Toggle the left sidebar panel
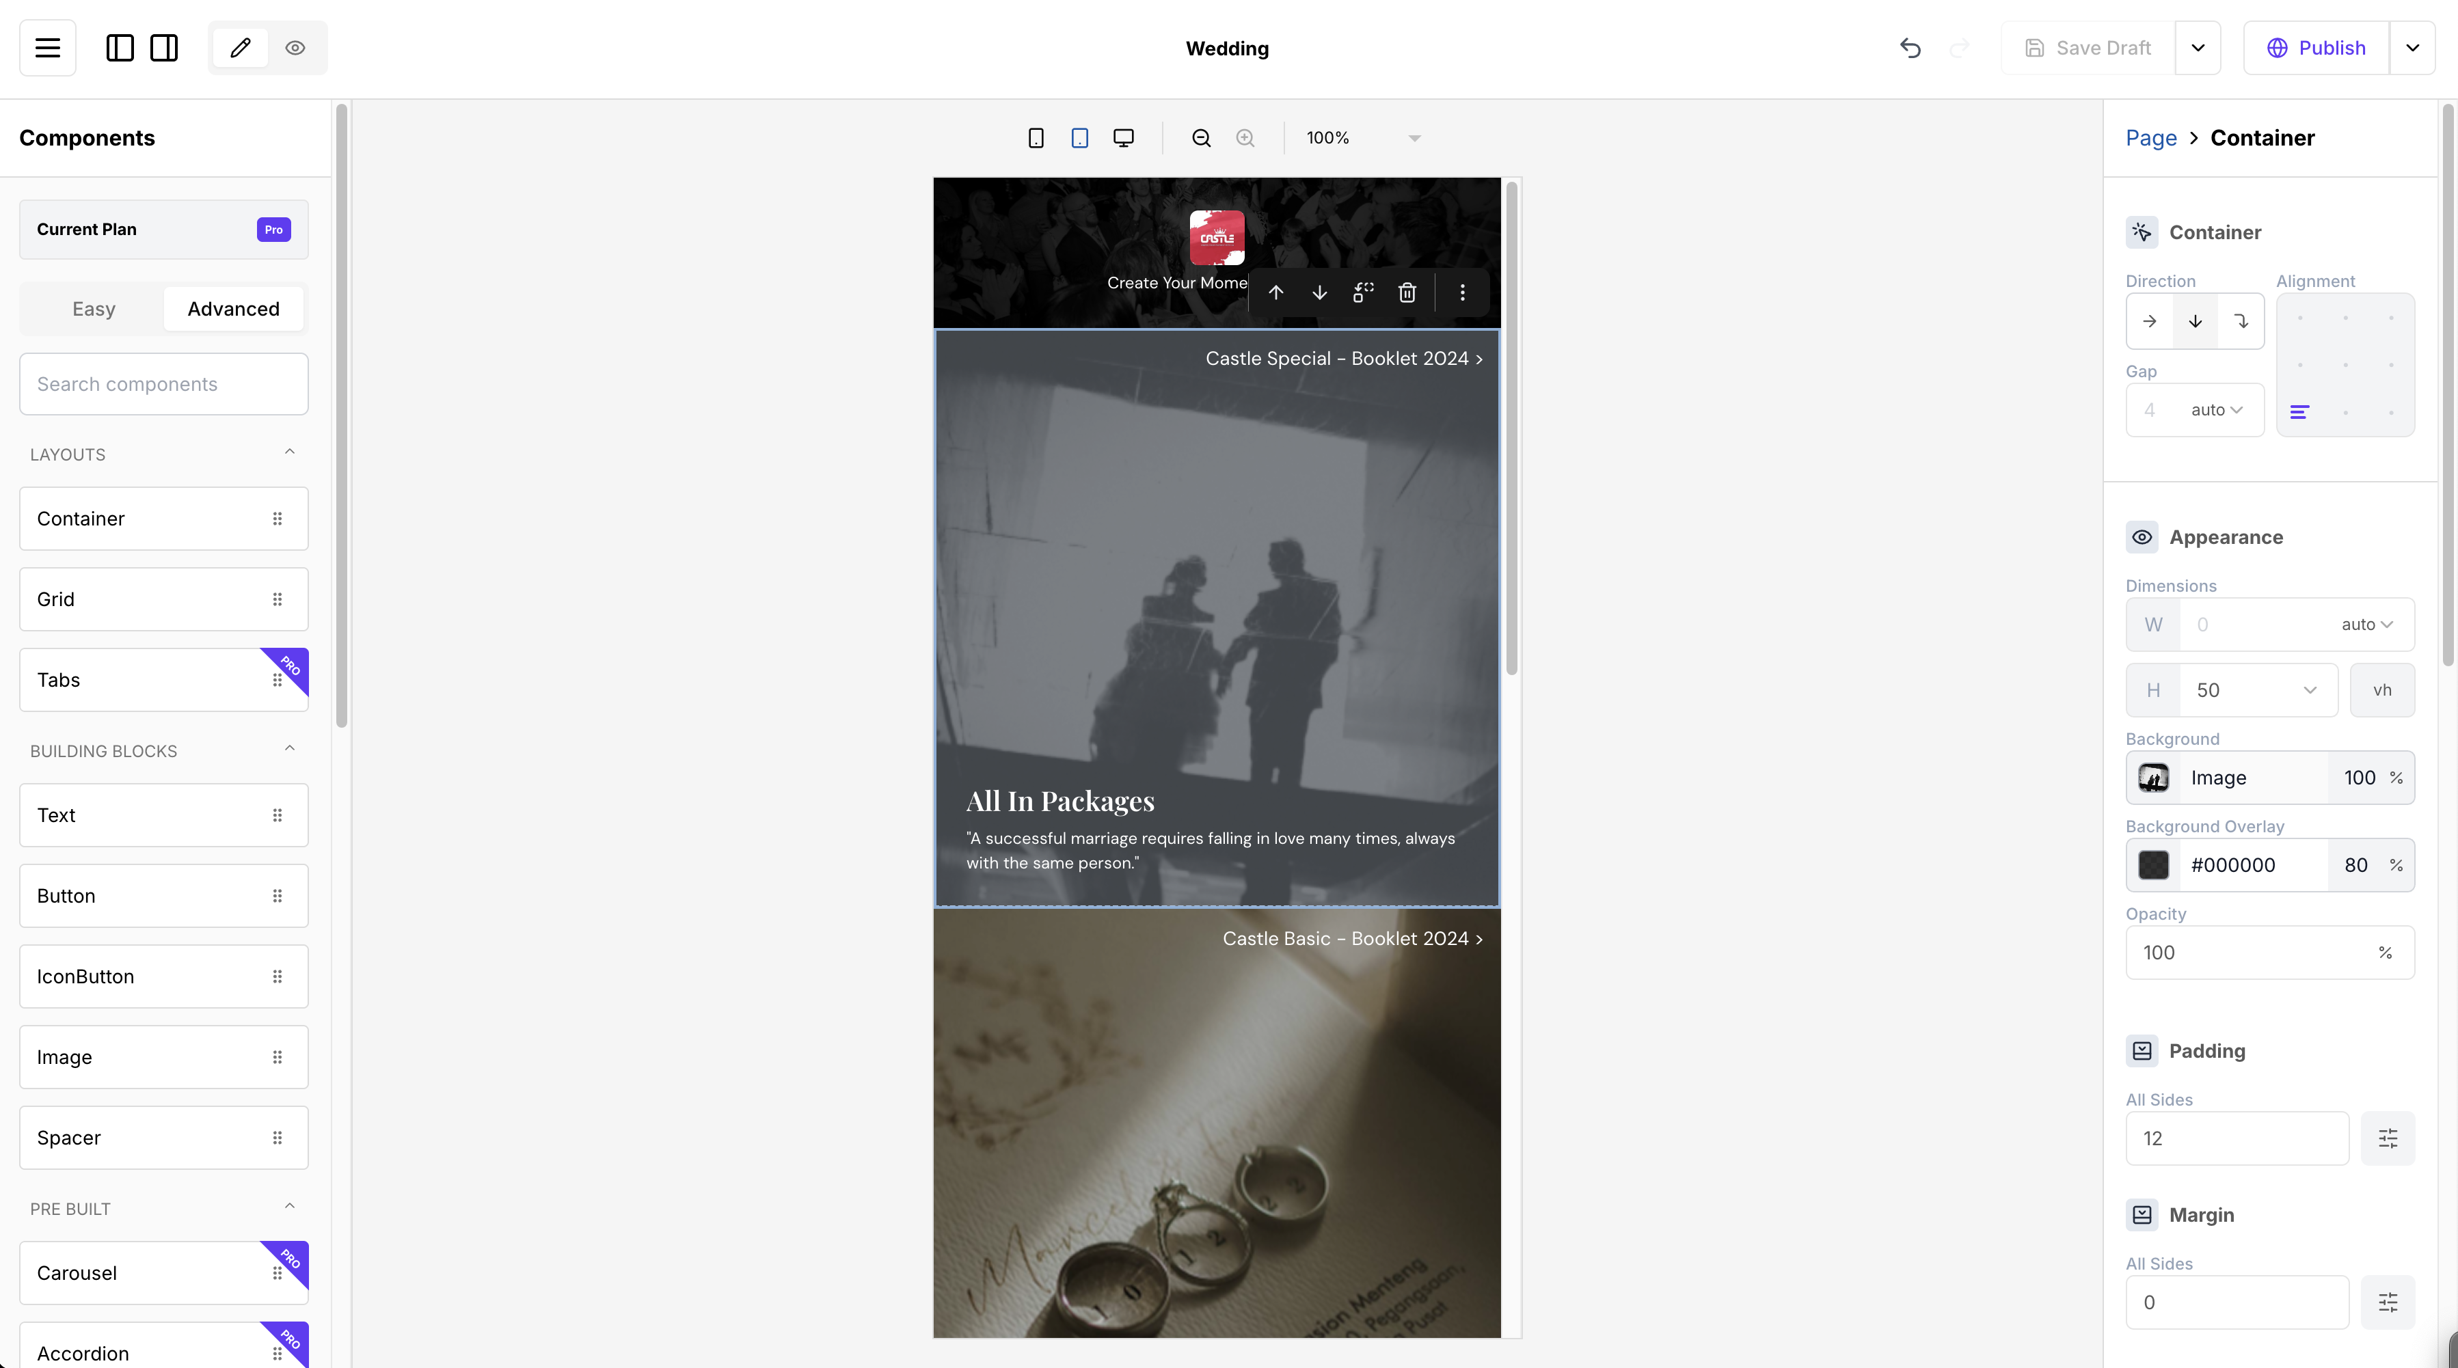 tap(120, 48)
